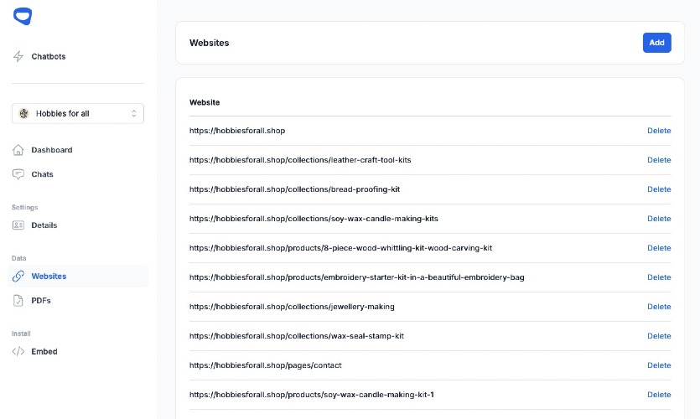Click the Dashboard house icon
This screenshot has width=700, height=419.
click(x=18, y=150)
